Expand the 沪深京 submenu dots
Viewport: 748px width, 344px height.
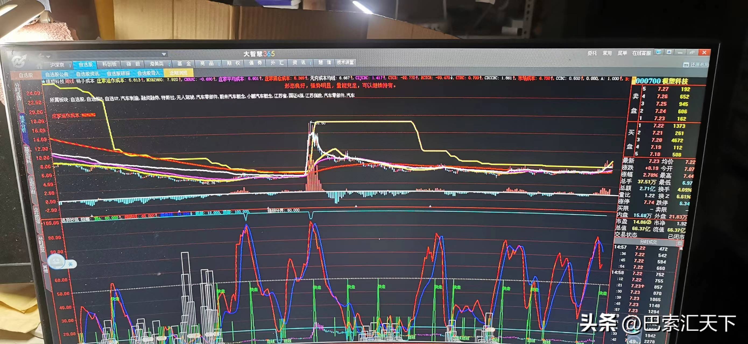[x=70, y=66]
